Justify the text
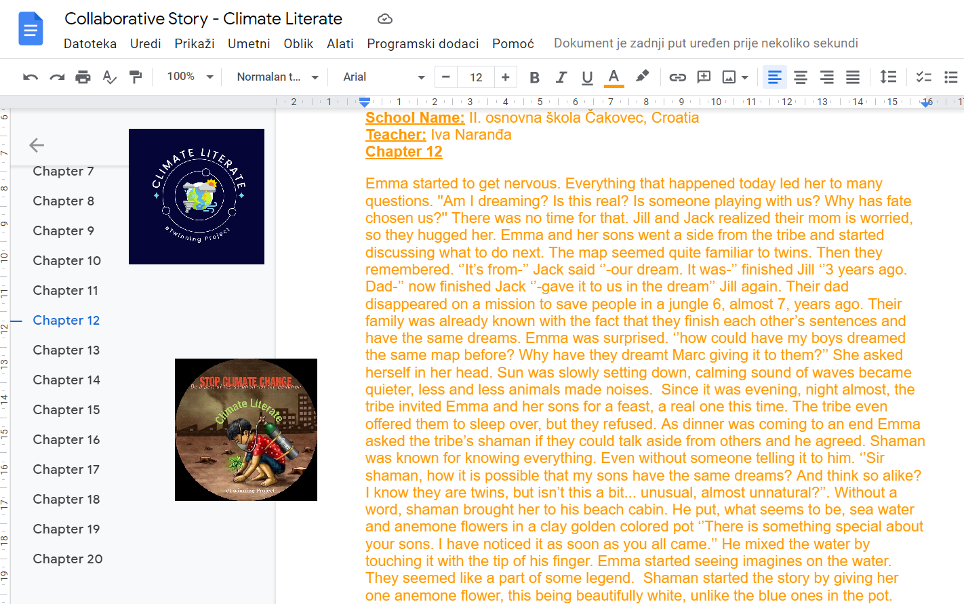This screenshot has height=604, width=964. coord(853,77)
